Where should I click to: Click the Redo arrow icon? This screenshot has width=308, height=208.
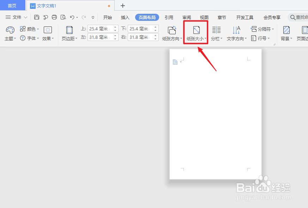[x=84, y=17]
